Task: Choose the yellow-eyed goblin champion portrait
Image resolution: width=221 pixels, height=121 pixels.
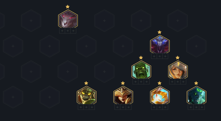Action: point(87,96)
